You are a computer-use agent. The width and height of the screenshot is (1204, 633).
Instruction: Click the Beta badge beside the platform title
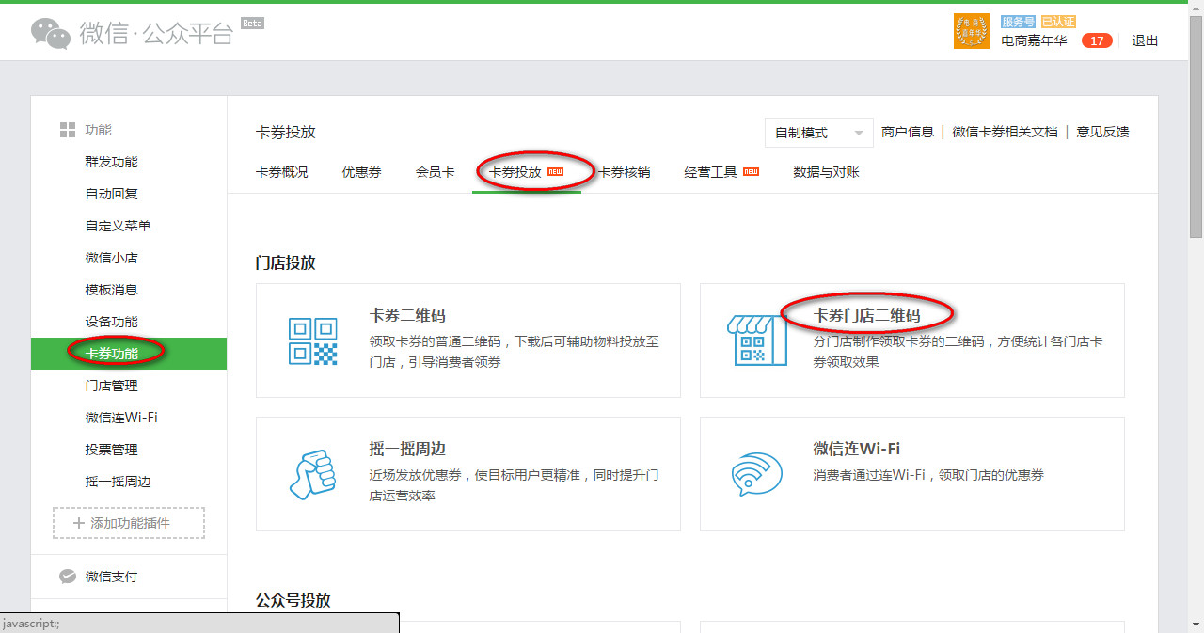[252, 23]
